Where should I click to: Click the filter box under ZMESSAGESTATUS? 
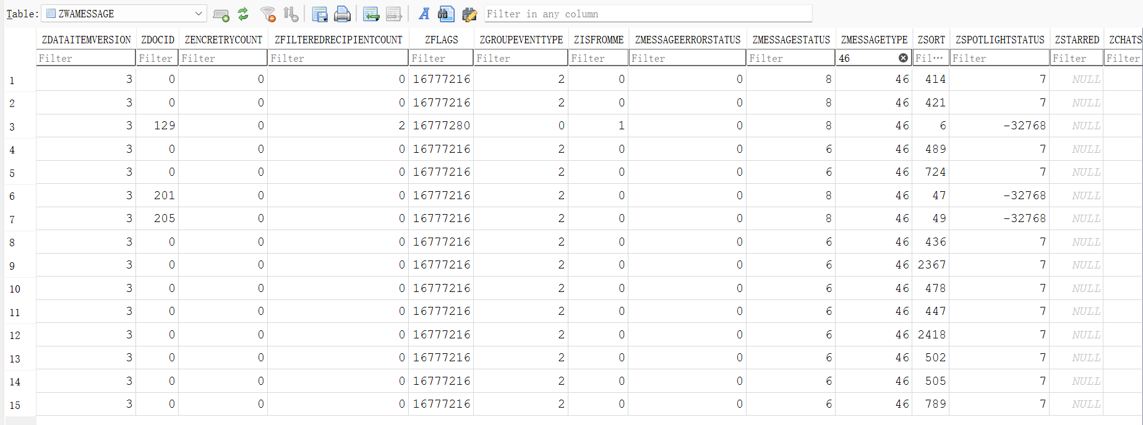pos(791,58)
